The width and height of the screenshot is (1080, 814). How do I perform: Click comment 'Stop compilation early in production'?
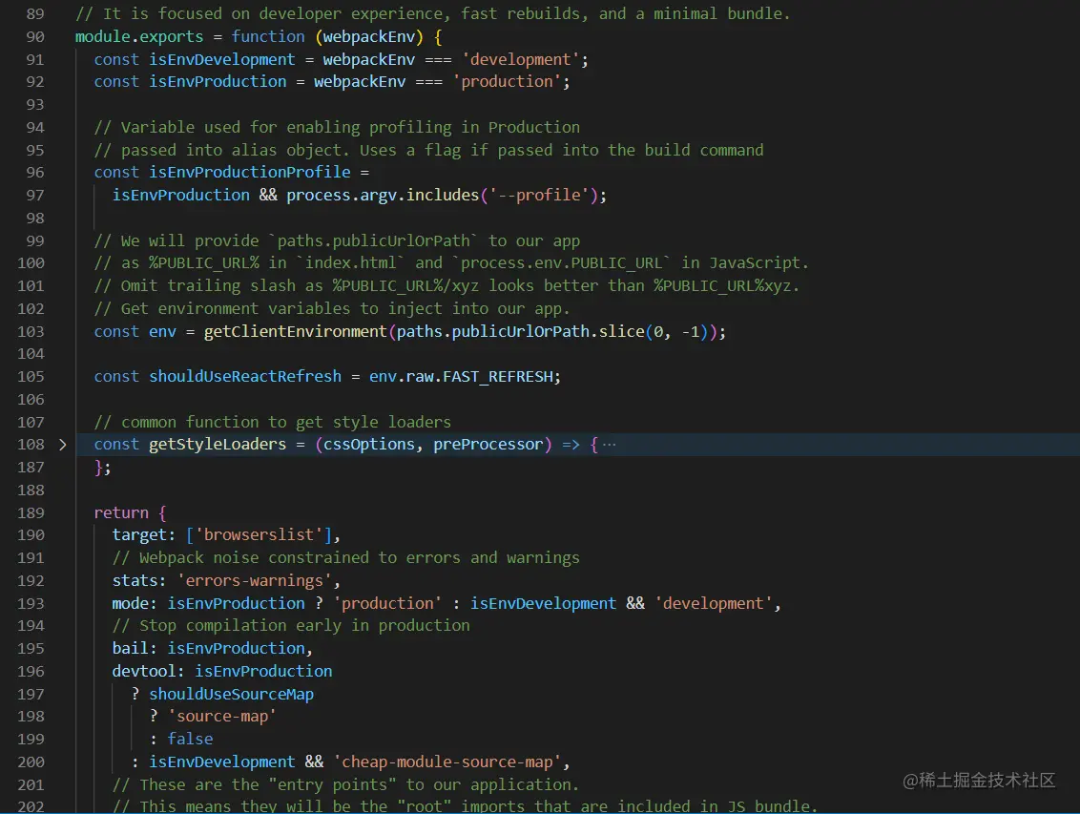pyautogui.click(x=291, y=626)
